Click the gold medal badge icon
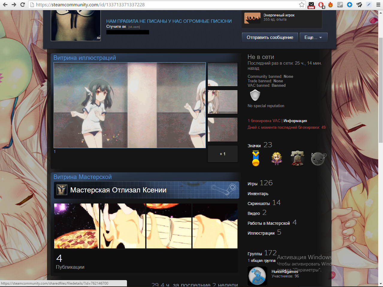This screenshot has height=287, width=383. (x=255, y=158)
